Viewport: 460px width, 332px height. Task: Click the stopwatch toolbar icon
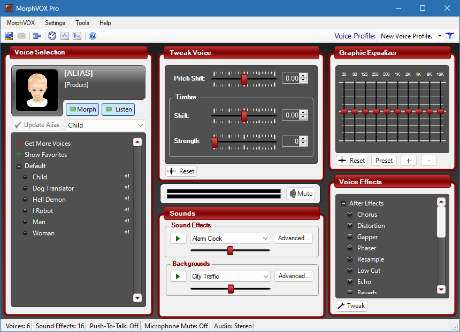click(52, 36)
